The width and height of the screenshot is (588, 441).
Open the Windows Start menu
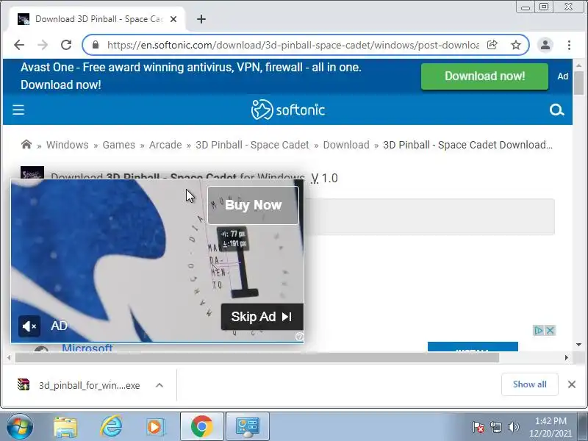[x=19, y=427]
